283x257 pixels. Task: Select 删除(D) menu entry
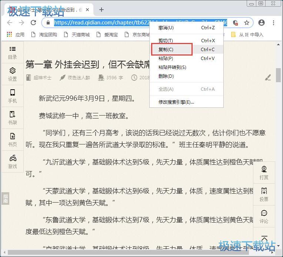click(186, 76)
